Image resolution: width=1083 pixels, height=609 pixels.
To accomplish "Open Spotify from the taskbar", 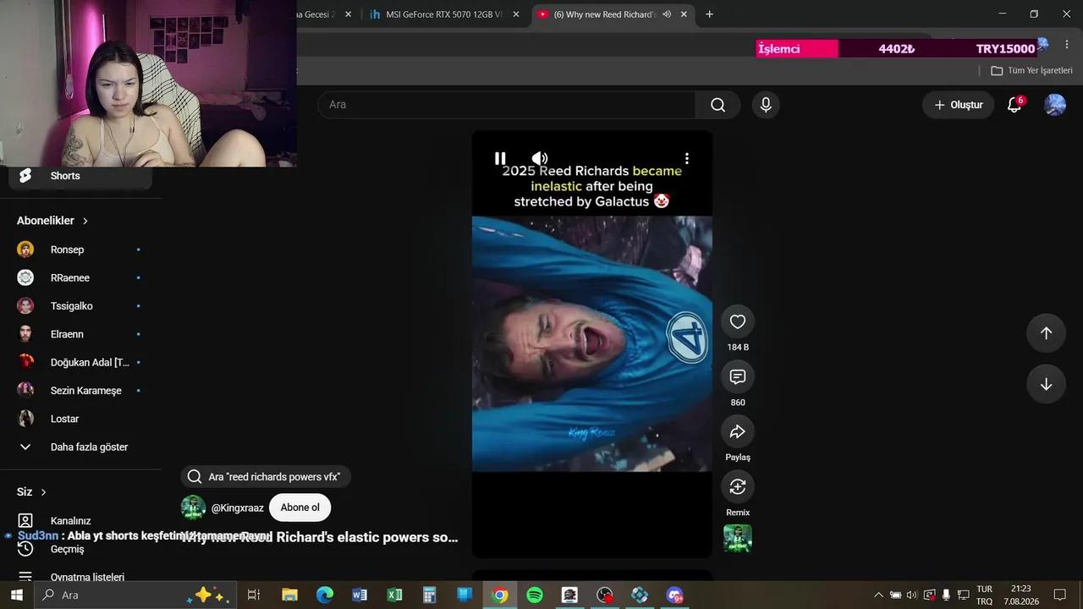I will point(535,595).
